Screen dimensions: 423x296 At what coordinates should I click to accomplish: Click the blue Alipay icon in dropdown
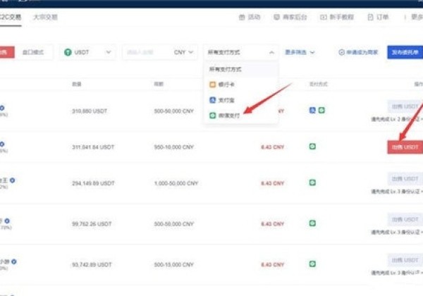click(x=213, y=100)
